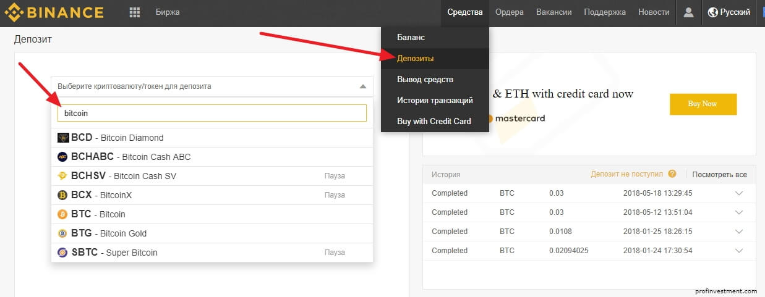Click the search field containing bitcoin

pos(212,113)
